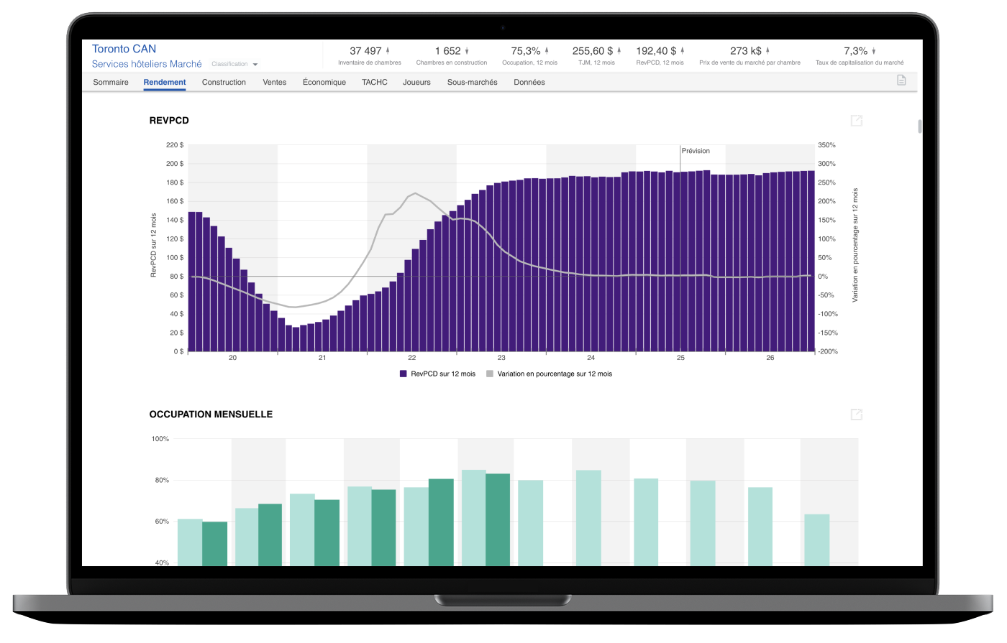1007x643 pixels.
Task: Click the vertical page scrollbar thumb
Action: tap(919, 126)
